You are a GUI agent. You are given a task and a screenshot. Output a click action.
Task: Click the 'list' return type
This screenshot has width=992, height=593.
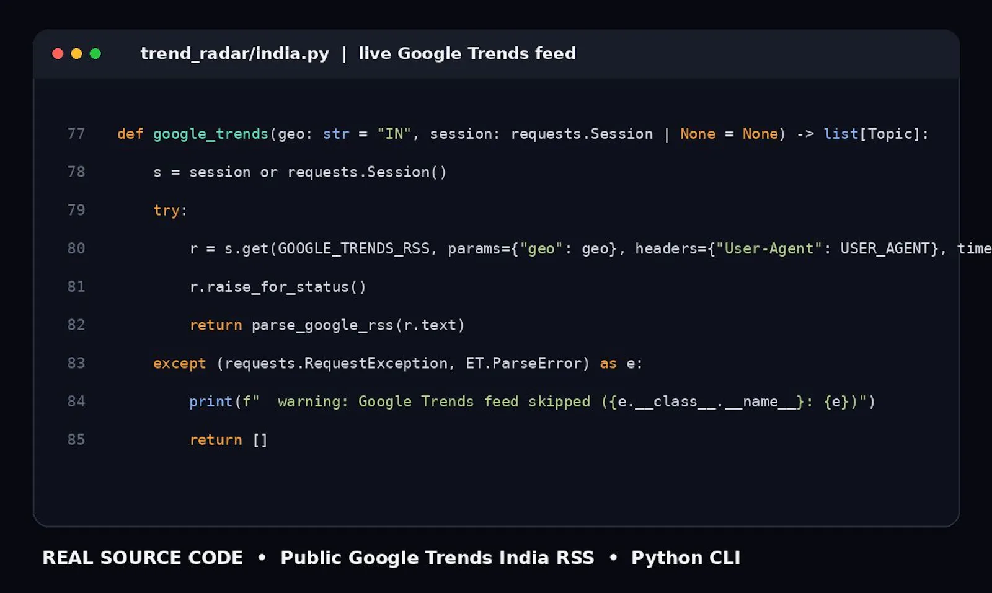(841, 134)
